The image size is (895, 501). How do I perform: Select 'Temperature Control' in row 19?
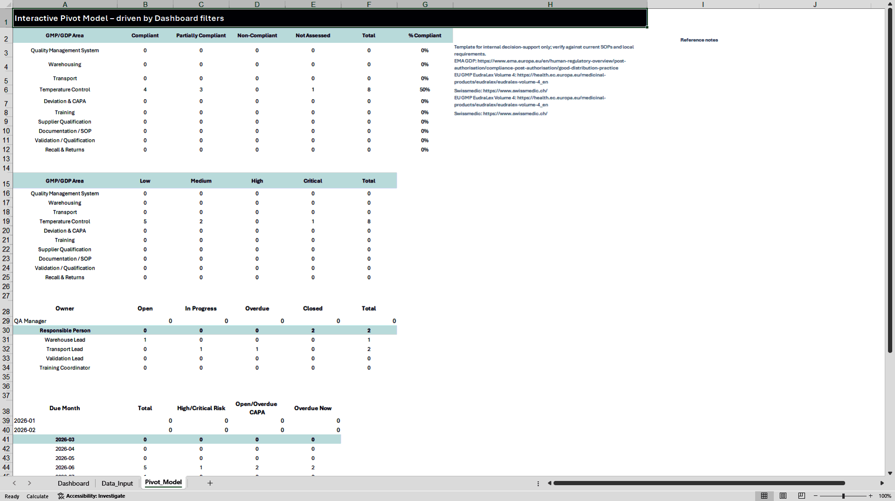pos(65,222)
